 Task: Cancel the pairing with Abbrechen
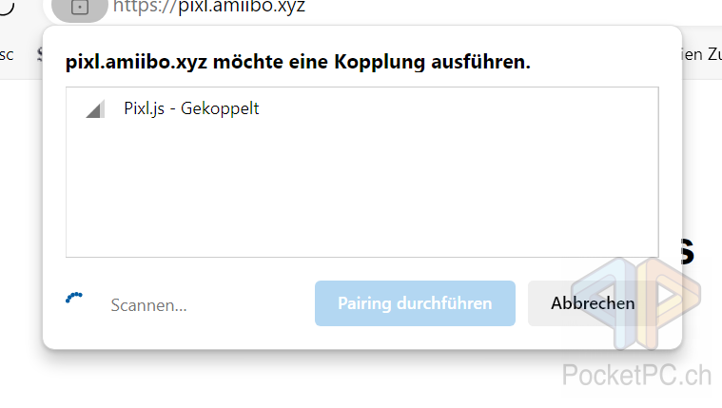[x=593, y=303]
